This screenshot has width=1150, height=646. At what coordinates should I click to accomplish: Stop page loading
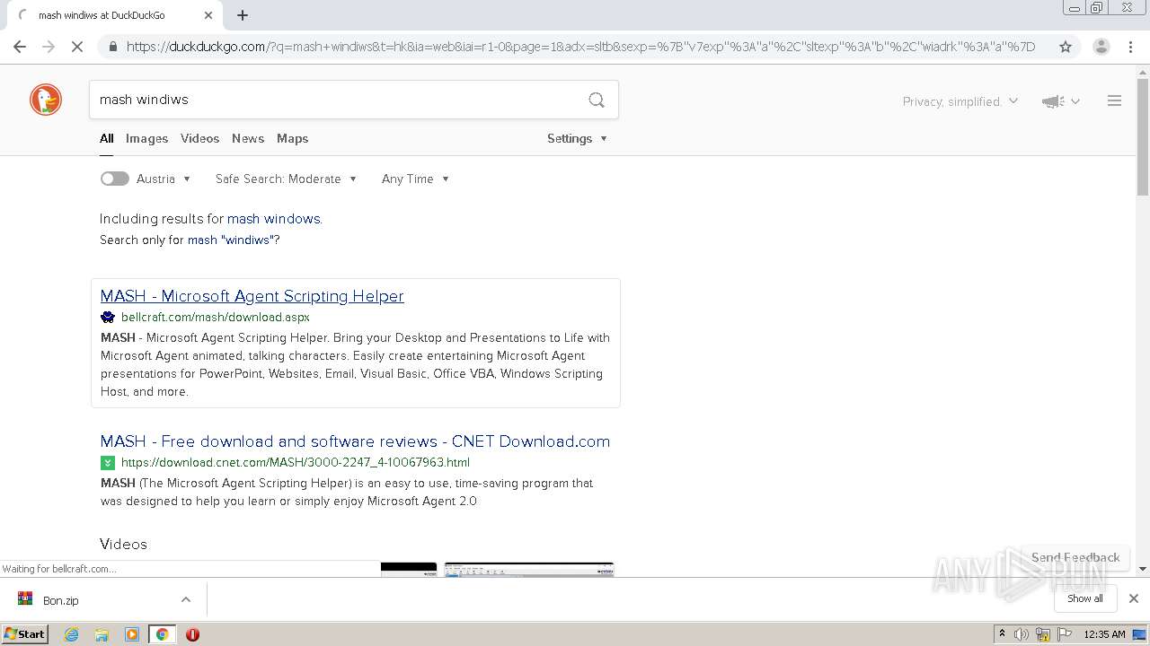pos(77,47)
